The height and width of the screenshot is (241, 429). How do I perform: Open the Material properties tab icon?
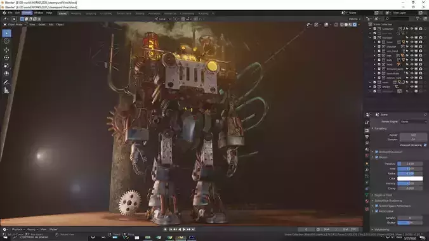(x=367, y=201)
